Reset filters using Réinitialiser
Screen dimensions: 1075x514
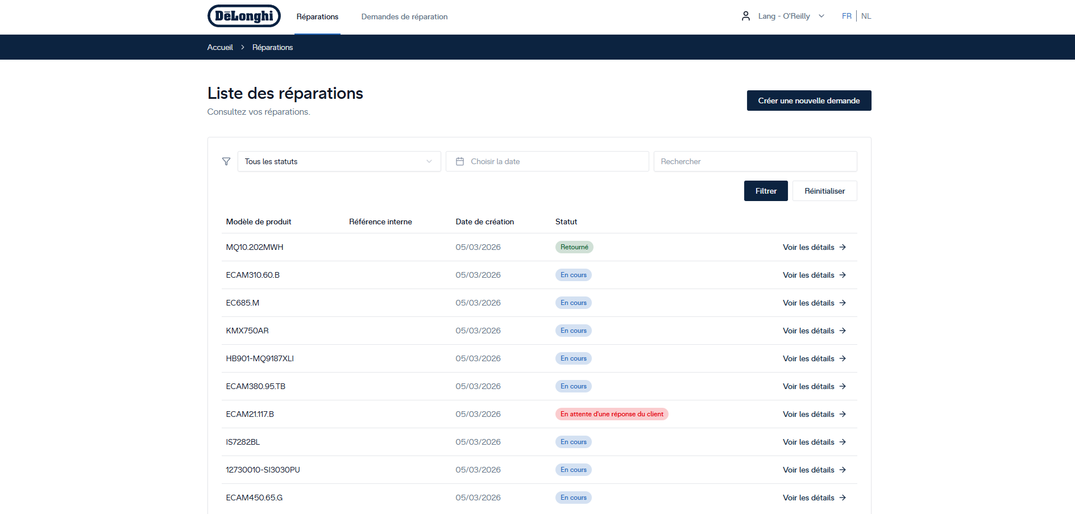click(x=824, y=191)
